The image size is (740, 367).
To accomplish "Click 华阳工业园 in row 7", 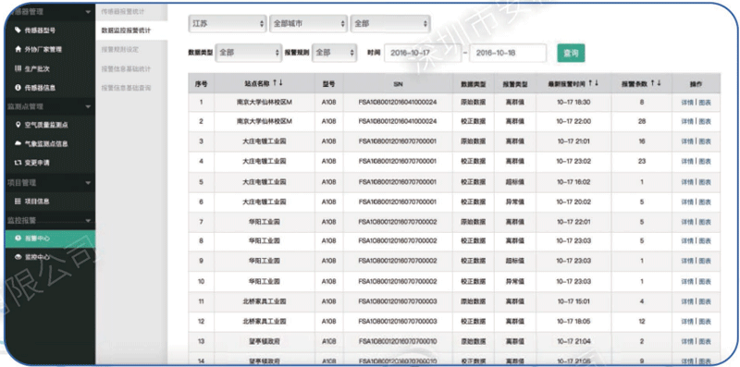I will 265,221.
